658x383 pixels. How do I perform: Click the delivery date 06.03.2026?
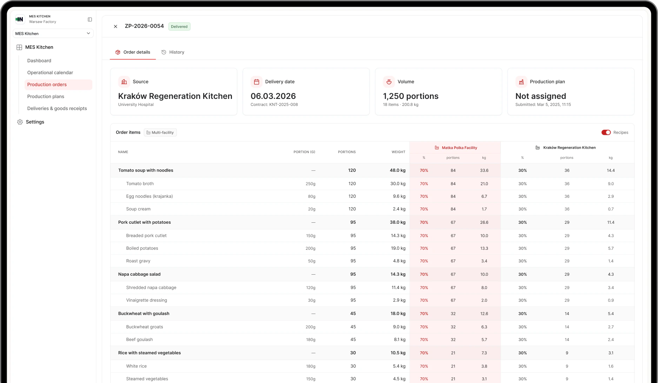pos(273,96)
